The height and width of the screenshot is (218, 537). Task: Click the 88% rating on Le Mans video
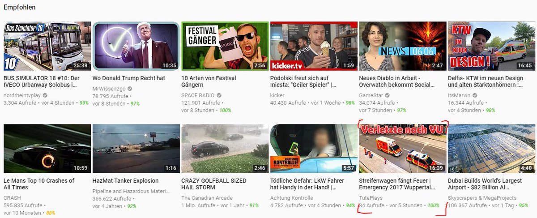[x=50, y=213]
